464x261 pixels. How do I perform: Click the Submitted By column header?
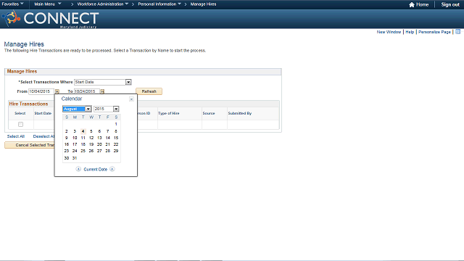pos(240,113)
